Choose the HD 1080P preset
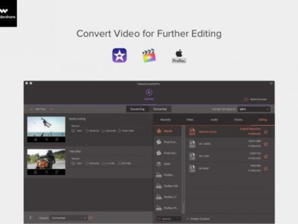The height and width of the screenshot is (224, 298). (230, 144)
